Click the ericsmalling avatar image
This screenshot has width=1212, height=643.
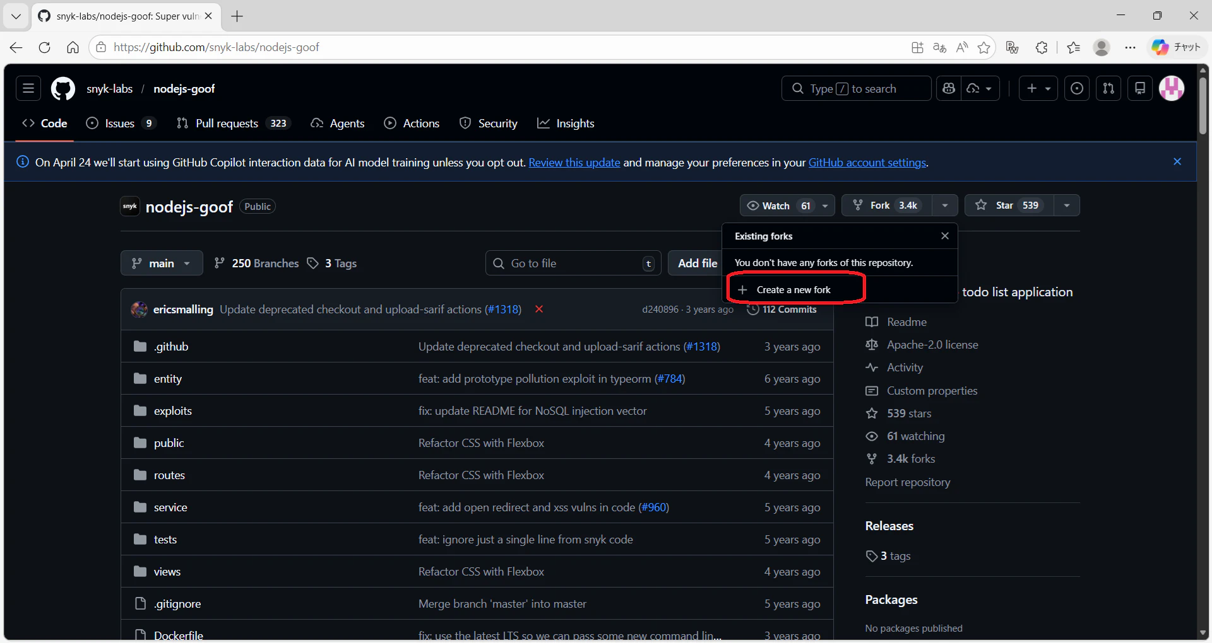pyautogui.click(x=139, y=310)
